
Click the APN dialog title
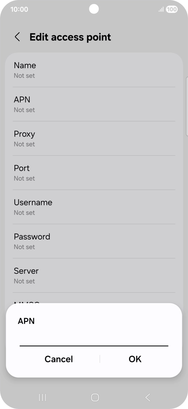tap(26, 321)
